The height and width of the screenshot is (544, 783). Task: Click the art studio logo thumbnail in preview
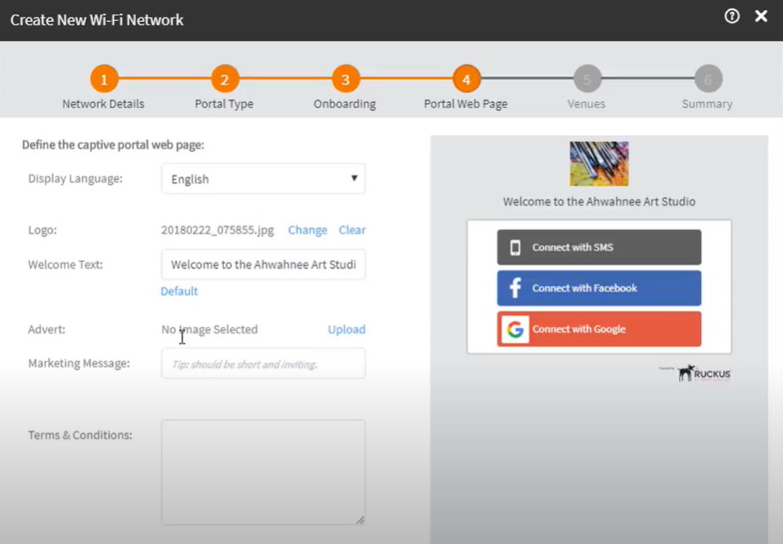tap(599, 164)
